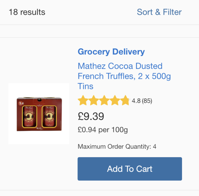Screen dimensions: 199x196
Task: Add the Mathez truffles to cart
Action: pyautogui.click(x=130, y=169)
